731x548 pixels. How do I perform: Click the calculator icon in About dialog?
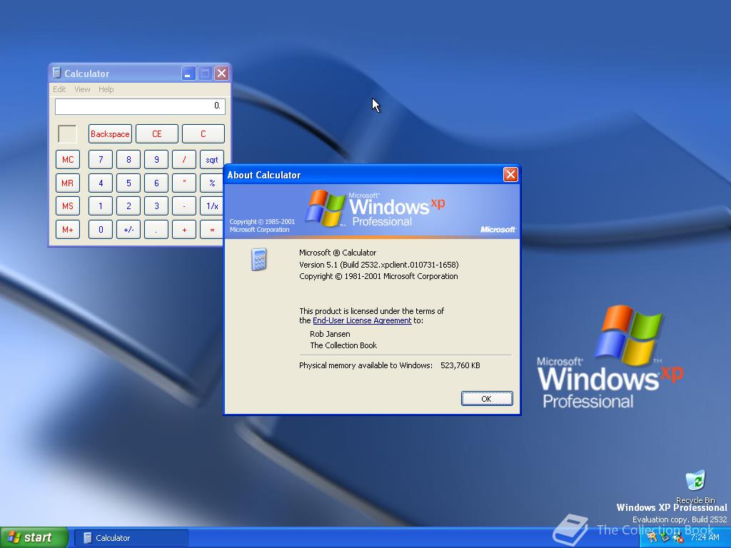[259, 260]
